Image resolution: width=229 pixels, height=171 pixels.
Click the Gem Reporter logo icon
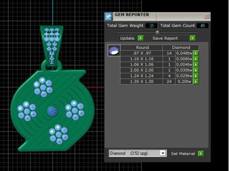click(108, 17)
